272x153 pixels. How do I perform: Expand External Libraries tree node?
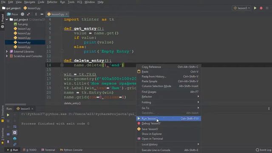coord(7,51)
